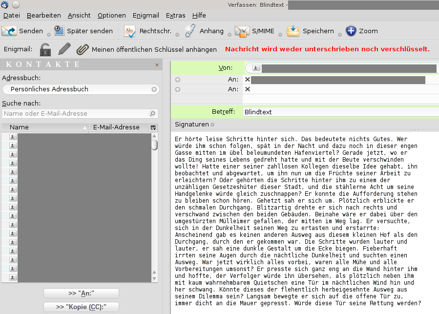Viewport: 439px width, 314px height.
Task: Click the scrollbar up arrow in the contacts list
Action: pos(154,136)
